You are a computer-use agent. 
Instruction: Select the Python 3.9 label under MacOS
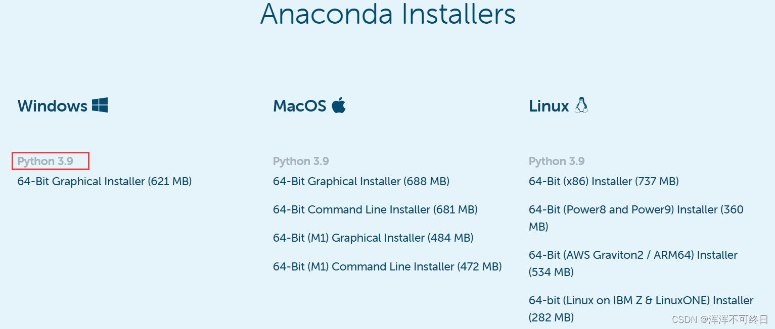tap(301, 160)
